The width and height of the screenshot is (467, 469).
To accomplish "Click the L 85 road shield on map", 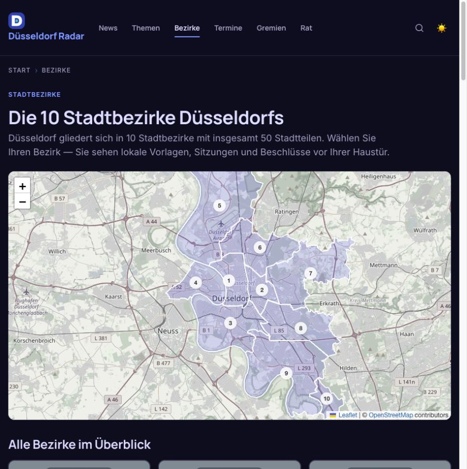I will point(279,331).
